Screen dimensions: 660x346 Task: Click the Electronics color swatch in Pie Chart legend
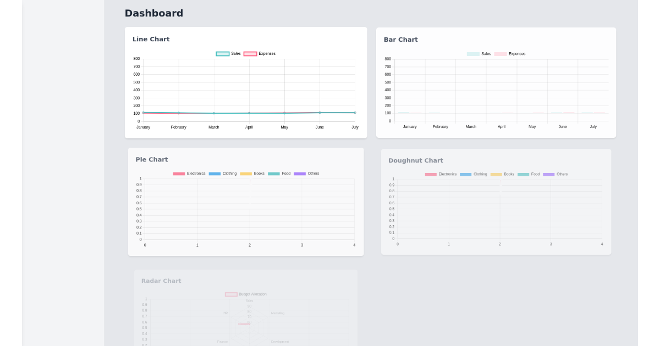tap(178, 173)
